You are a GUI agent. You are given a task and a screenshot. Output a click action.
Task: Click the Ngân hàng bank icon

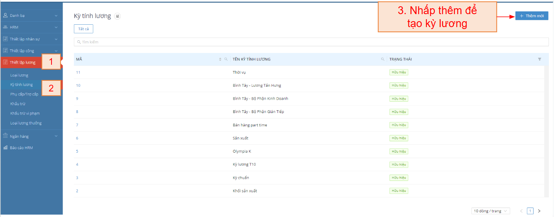coord(6,136)
